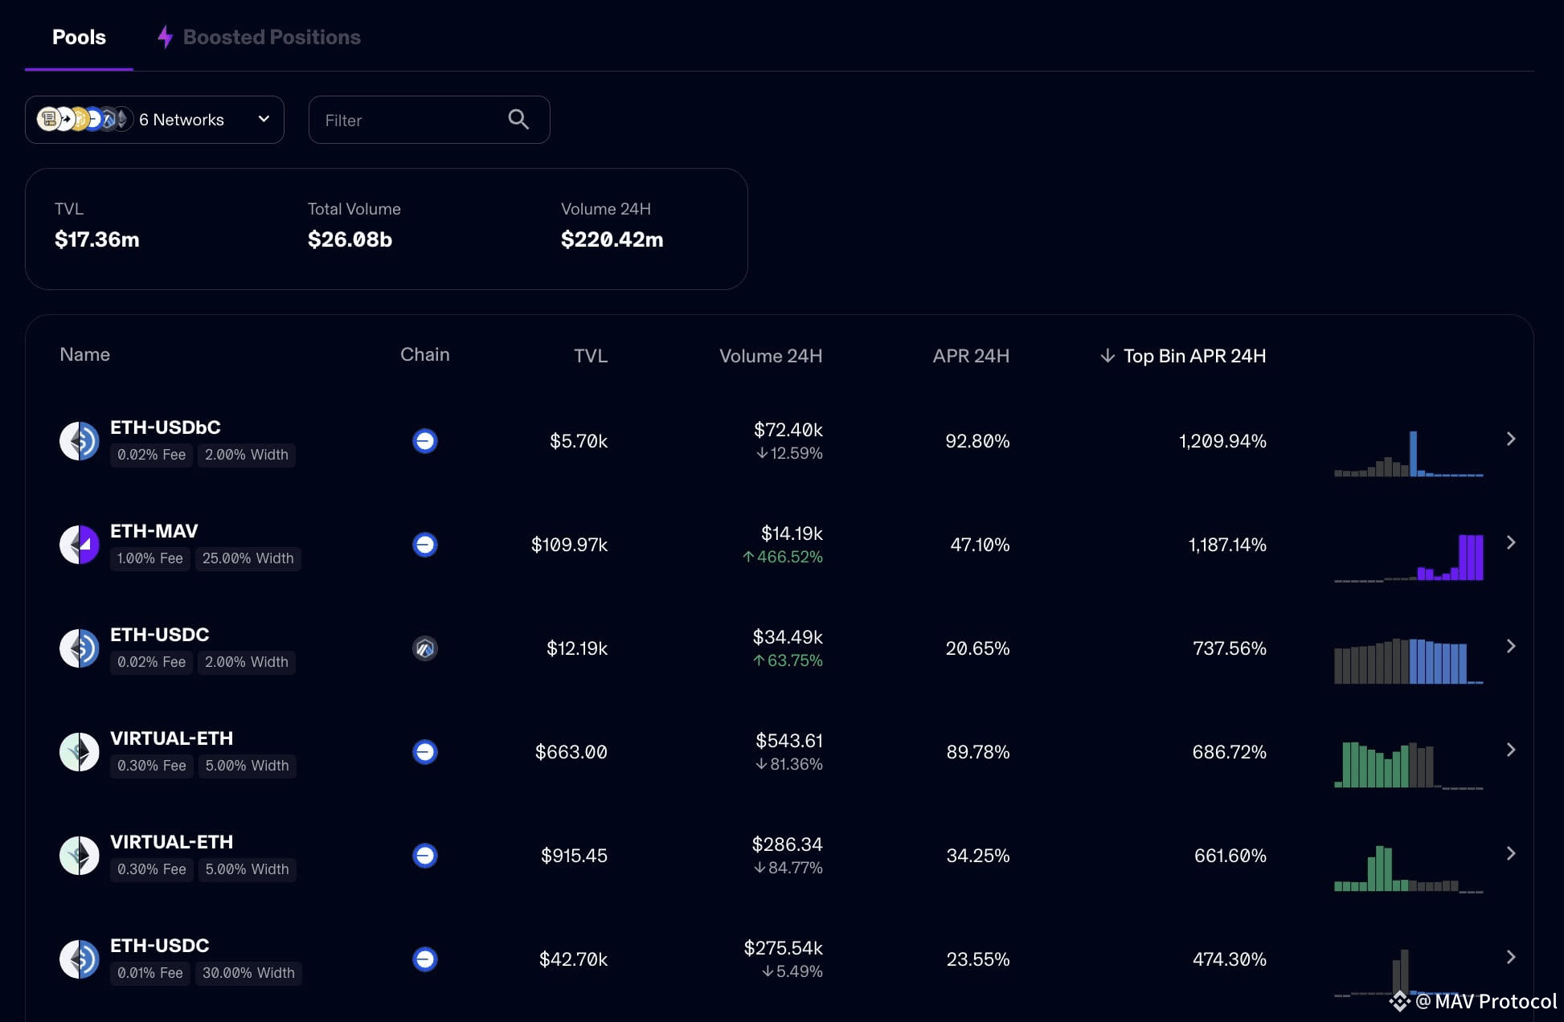Click the ETH-USDbC token pair icon

click(x=80, y=441)
